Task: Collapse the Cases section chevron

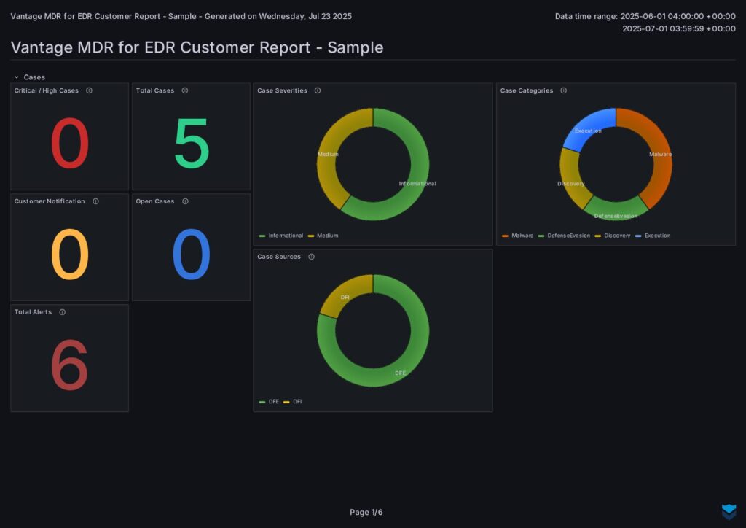Action: click(17, 77)
